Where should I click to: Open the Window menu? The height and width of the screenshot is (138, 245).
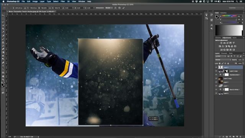coord(82,2)
